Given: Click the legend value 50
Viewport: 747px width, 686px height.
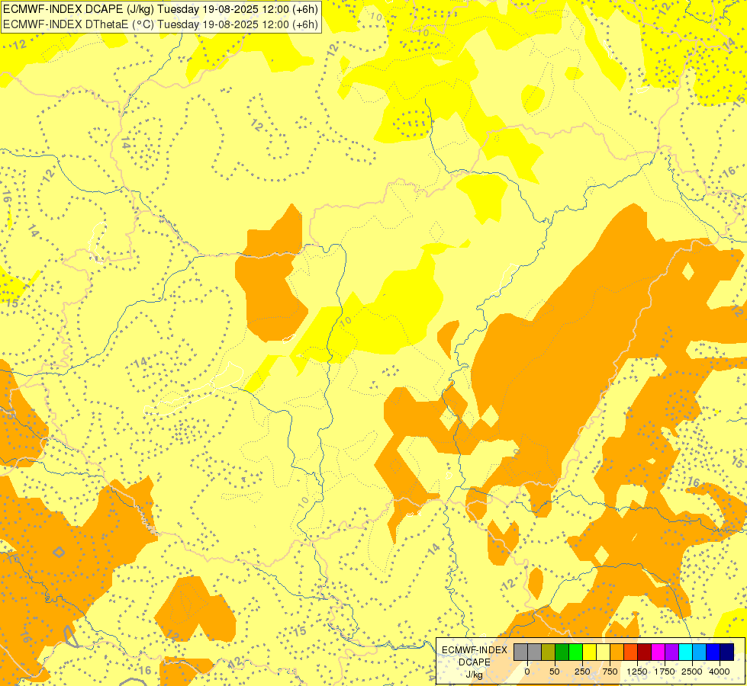Looking at the screenshot, I should [555, 672].
